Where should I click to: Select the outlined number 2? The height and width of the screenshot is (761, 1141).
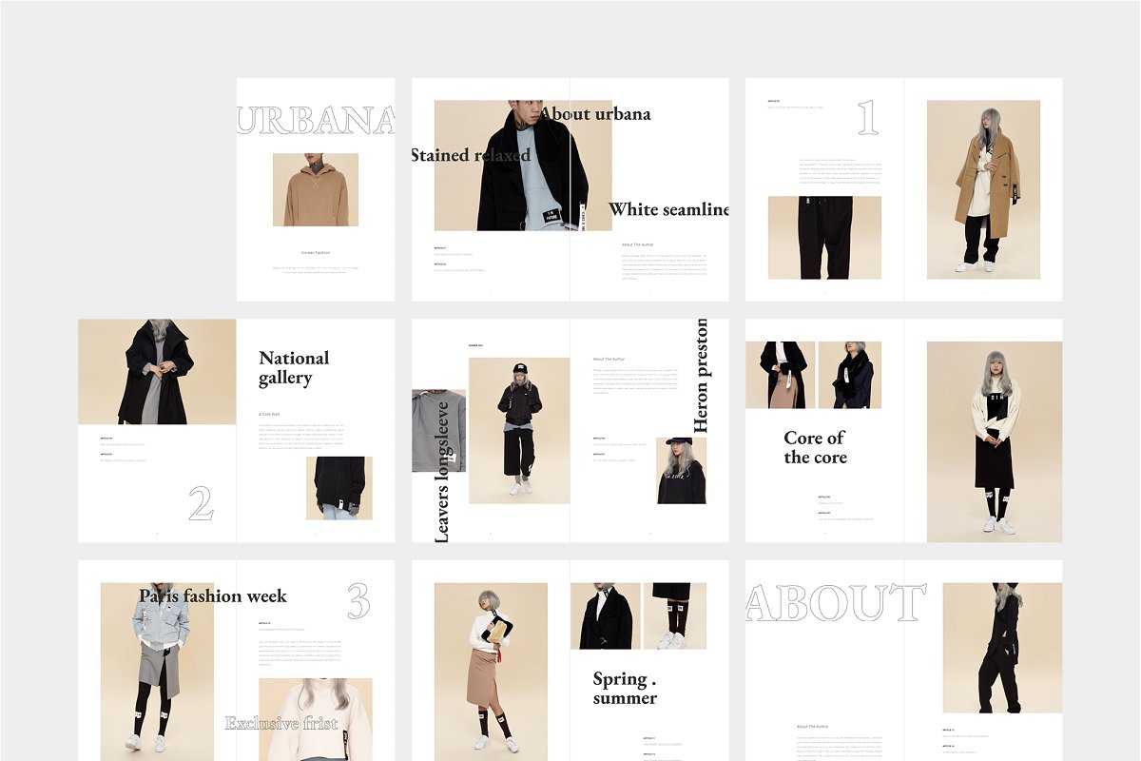point(201,504)
